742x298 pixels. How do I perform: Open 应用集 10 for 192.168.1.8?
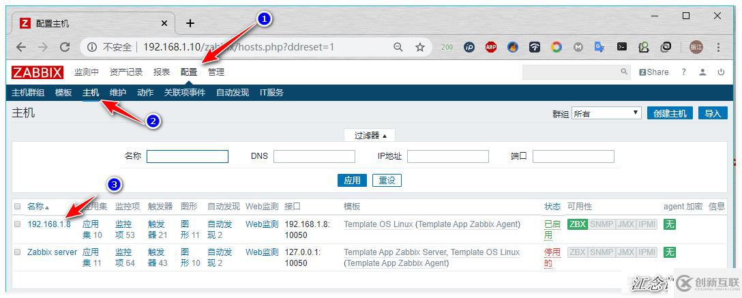[92, 229]
